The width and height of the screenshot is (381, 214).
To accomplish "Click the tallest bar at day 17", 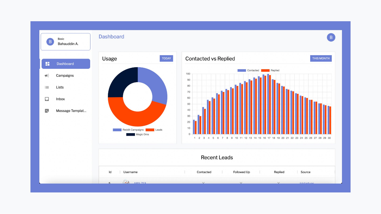I will pyautogui.click(x=268, y=104).
